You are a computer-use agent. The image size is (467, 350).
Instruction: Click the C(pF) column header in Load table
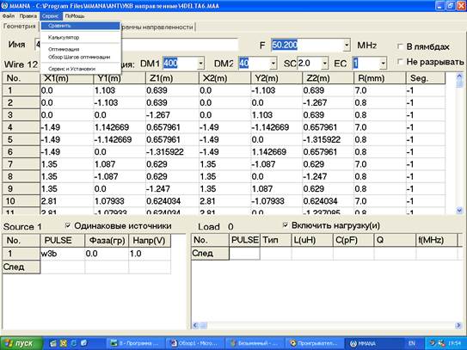[353, 240]
